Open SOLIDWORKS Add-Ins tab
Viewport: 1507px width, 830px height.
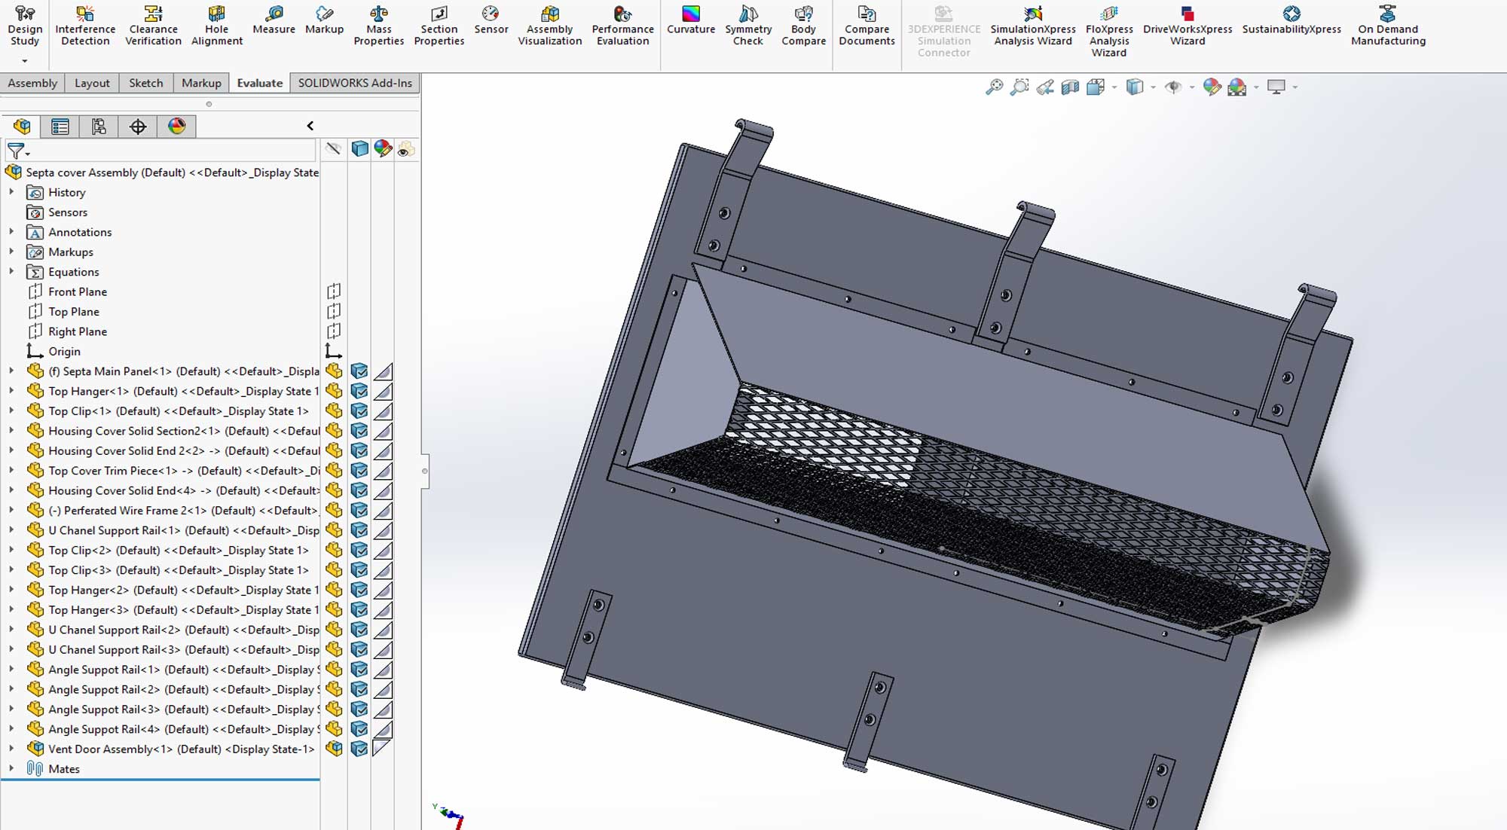(x=355, y=83)
